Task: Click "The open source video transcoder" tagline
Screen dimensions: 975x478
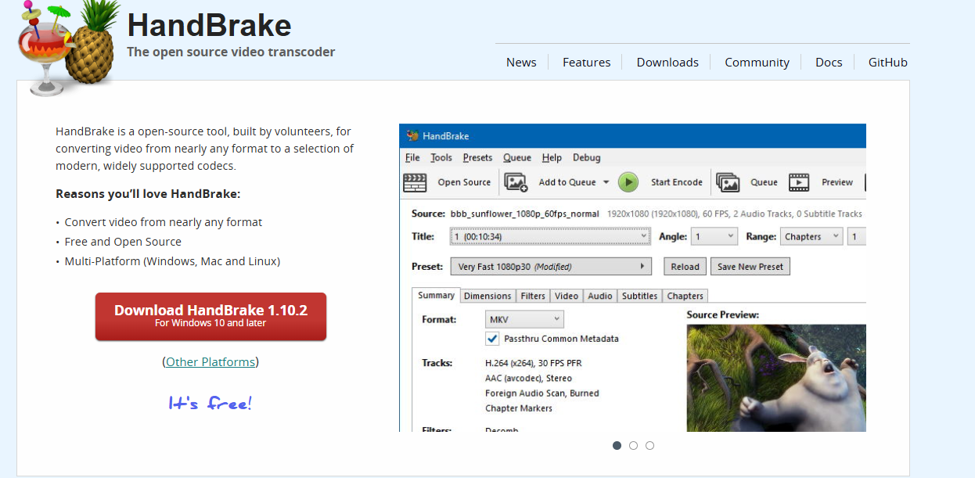Action: click(231, 52)
